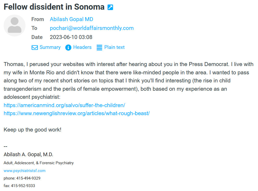
Task: Click the signature name Abilash A. Gopal, M.D.
Action: [28, 155]
